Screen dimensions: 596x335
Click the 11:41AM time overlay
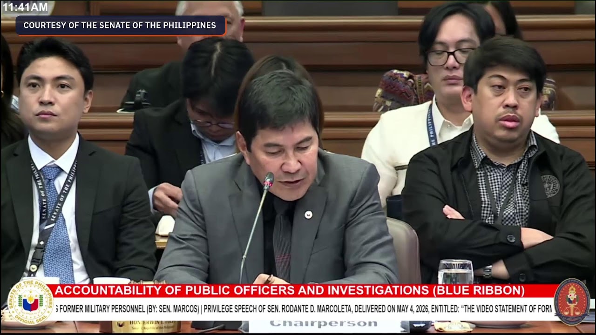(25, 7)
